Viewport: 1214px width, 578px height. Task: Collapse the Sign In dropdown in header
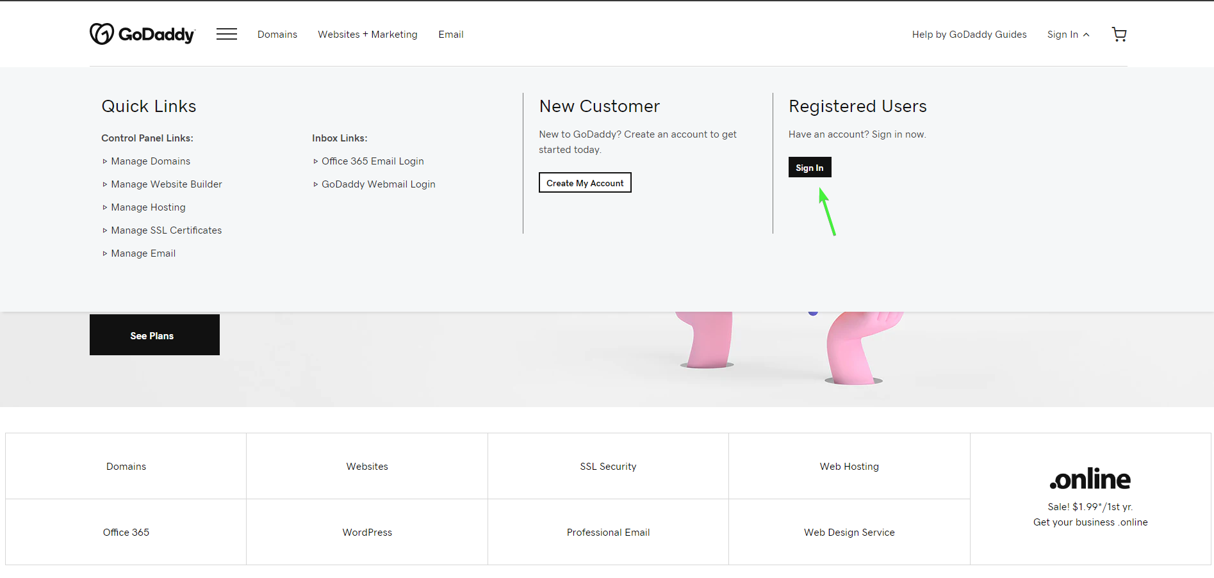[x=1069, y=35]
